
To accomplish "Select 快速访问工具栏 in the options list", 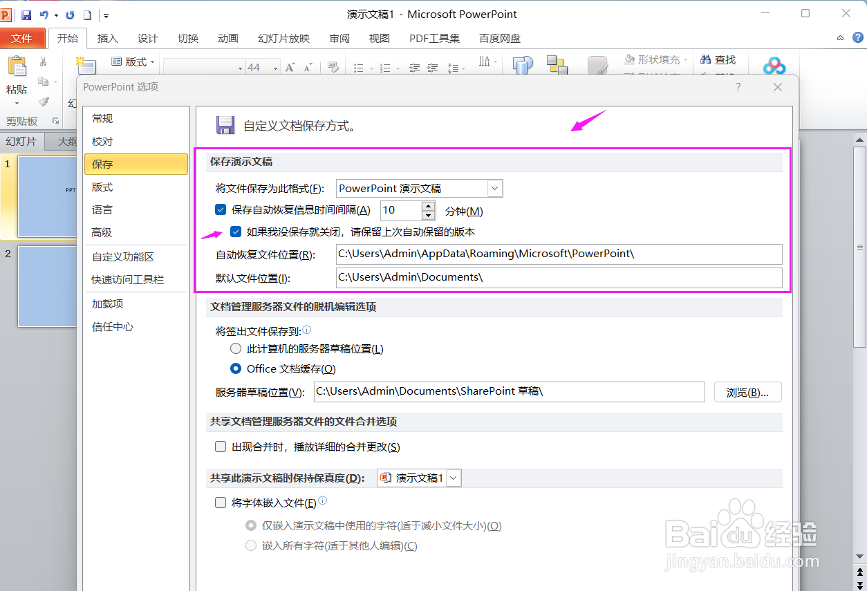I will click(137, 280).
